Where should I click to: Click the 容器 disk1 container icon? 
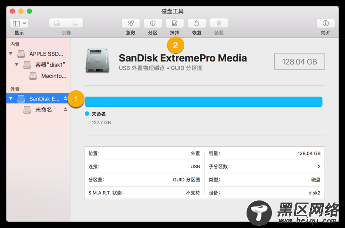(27, 65)
